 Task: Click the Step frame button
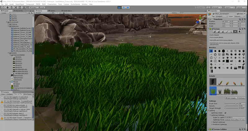[x=128, y=7]
